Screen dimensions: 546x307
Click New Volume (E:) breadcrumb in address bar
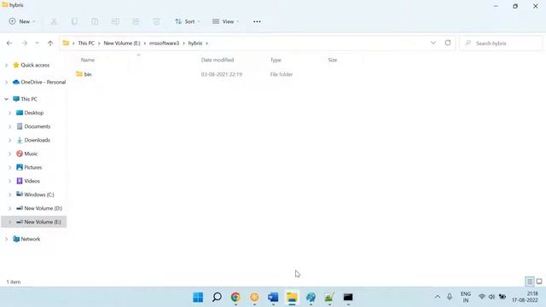122,43
